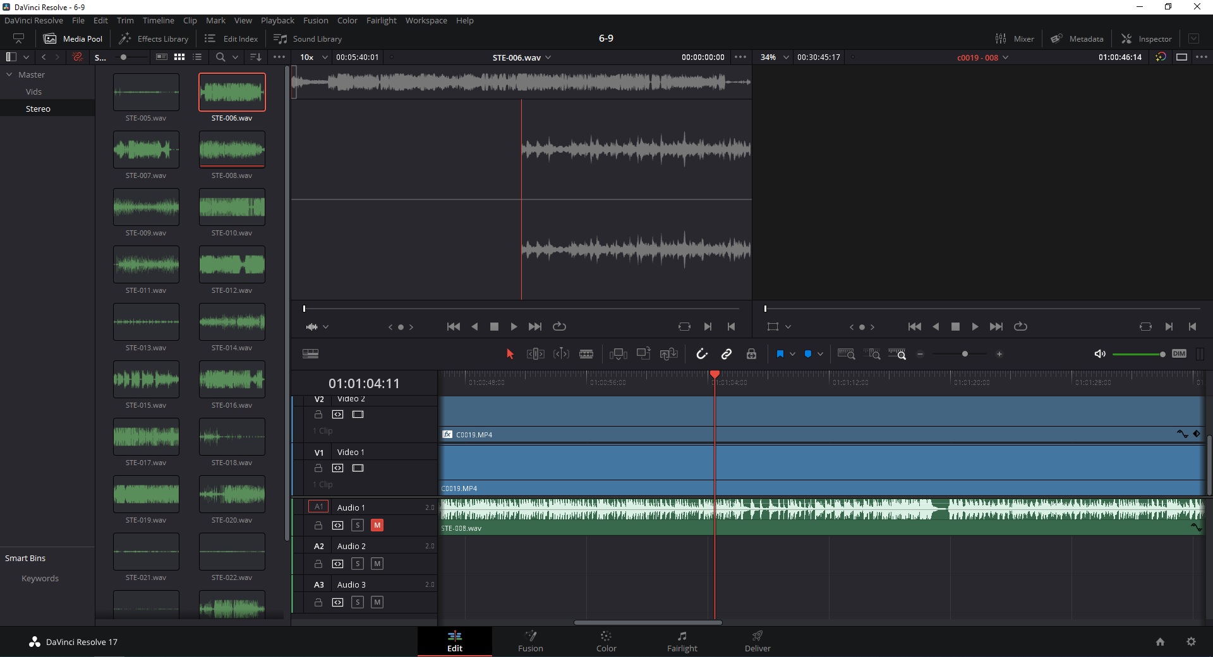Open the Inspector panel

click(x=1147, y=38)
